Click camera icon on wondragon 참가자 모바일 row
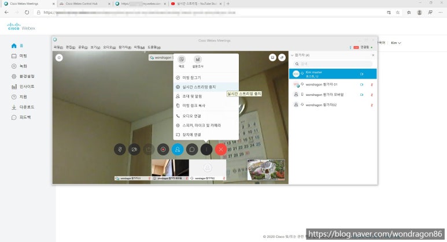Viewport: 447px width, 242px height. point(361,95)
